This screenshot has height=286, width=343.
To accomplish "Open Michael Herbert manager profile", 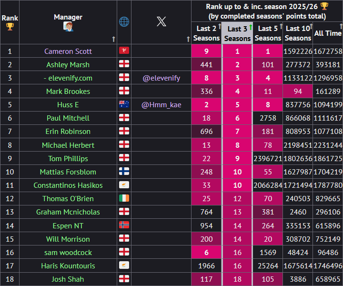I will coord(68,145).
